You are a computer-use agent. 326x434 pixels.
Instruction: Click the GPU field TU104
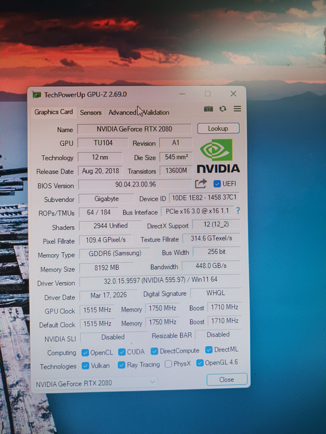103,143
